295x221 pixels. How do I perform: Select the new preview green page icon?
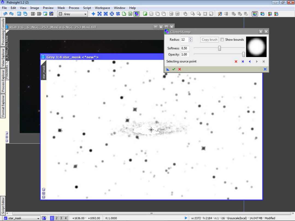[124, 14]
